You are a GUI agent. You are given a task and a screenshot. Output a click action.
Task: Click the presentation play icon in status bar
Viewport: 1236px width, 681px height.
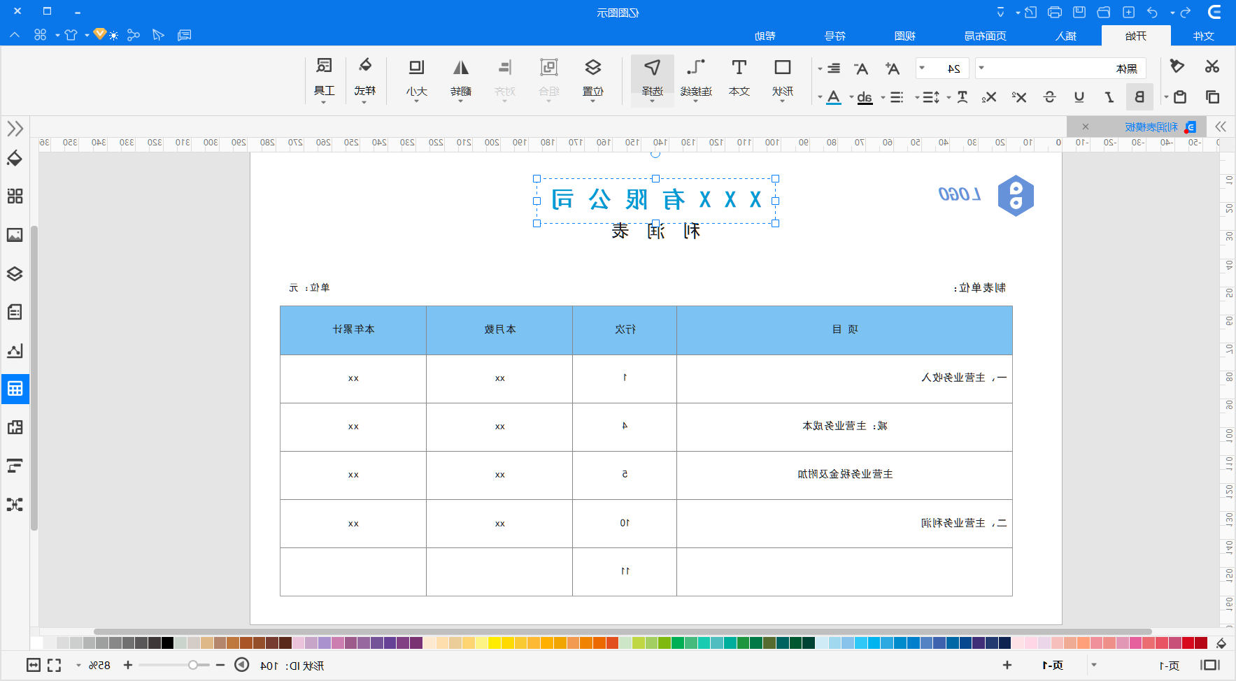[241, 665]
